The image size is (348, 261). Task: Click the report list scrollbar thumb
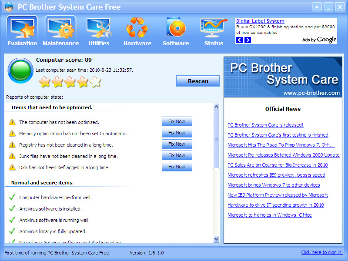click(216, 140)
